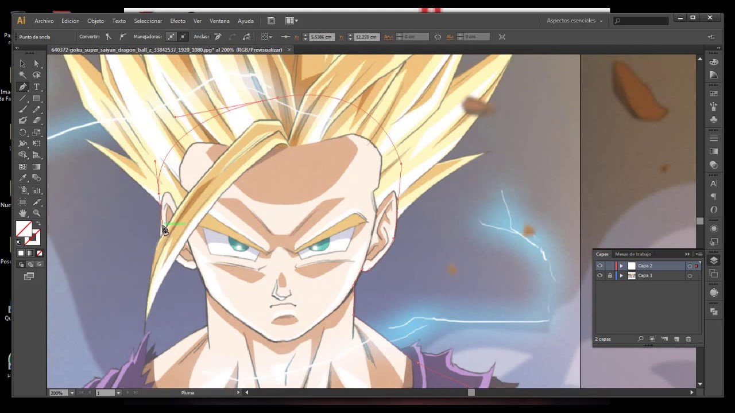735x413 pixels.
Task: Select the Mesh tool
Action: 22,167
